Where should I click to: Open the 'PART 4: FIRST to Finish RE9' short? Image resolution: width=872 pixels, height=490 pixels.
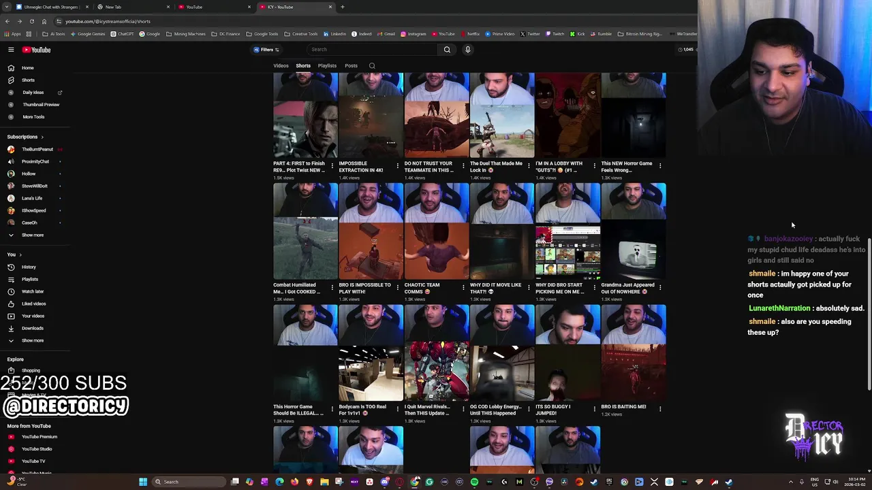click(305, 116)
